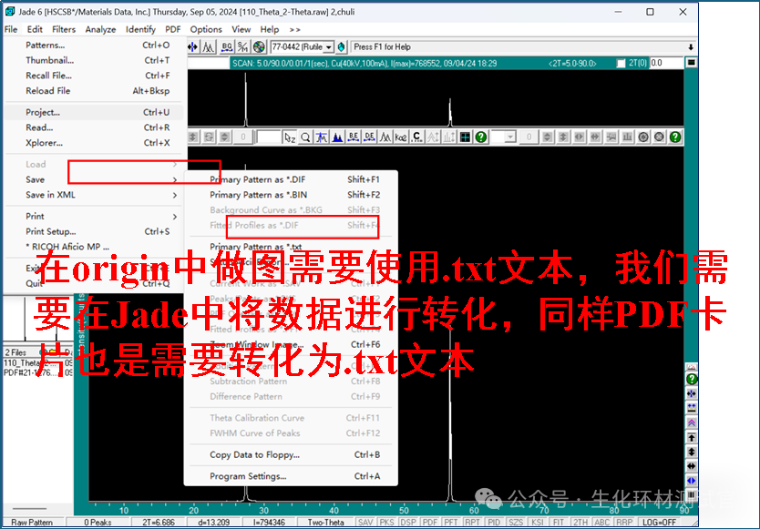Click the peak paint tool icon

tap(322, 137)
